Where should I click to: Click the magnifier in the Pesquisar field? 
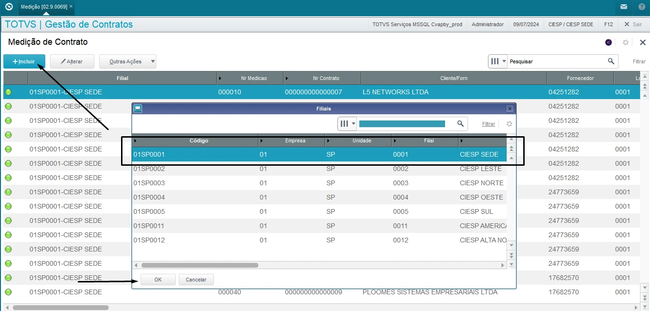pyautogui.click(x=611, y=61)
